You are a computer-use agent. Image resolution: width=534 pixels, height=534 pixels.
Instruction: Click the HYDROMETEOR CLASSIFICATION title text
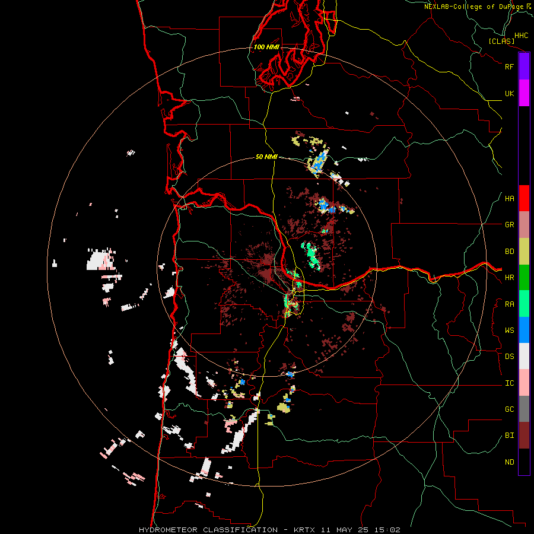(x=208, y=530)
